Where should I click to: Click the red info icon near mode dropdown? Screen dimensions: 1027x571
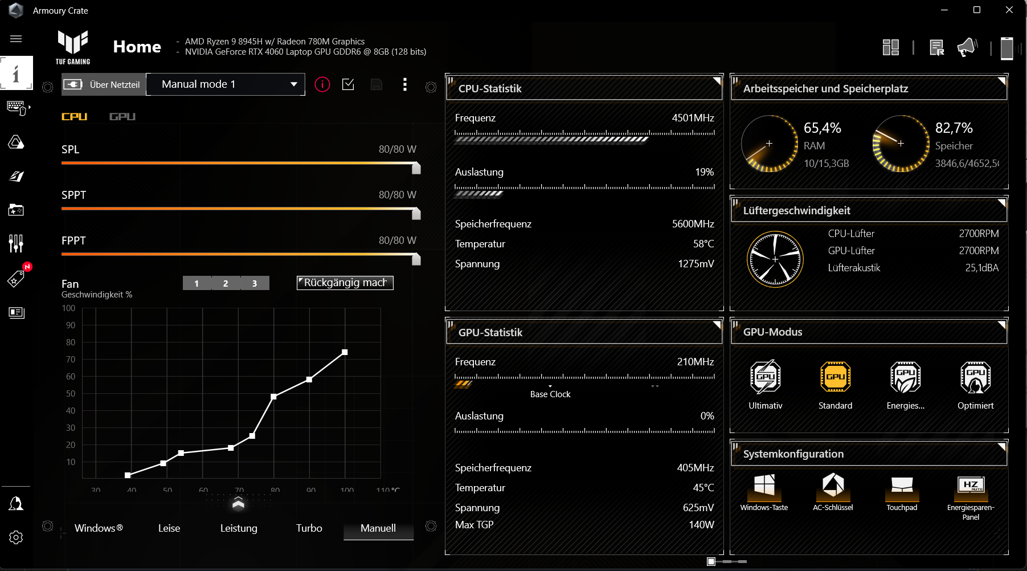[322, 85]
